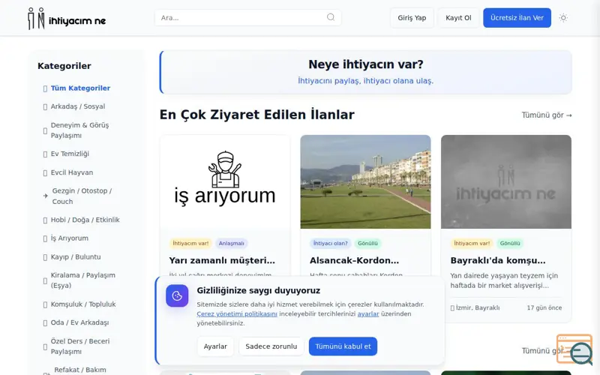Click the icon beside Tüm Kategoriler
This screenshot has height=375, width=600.
tap(45, 88)
